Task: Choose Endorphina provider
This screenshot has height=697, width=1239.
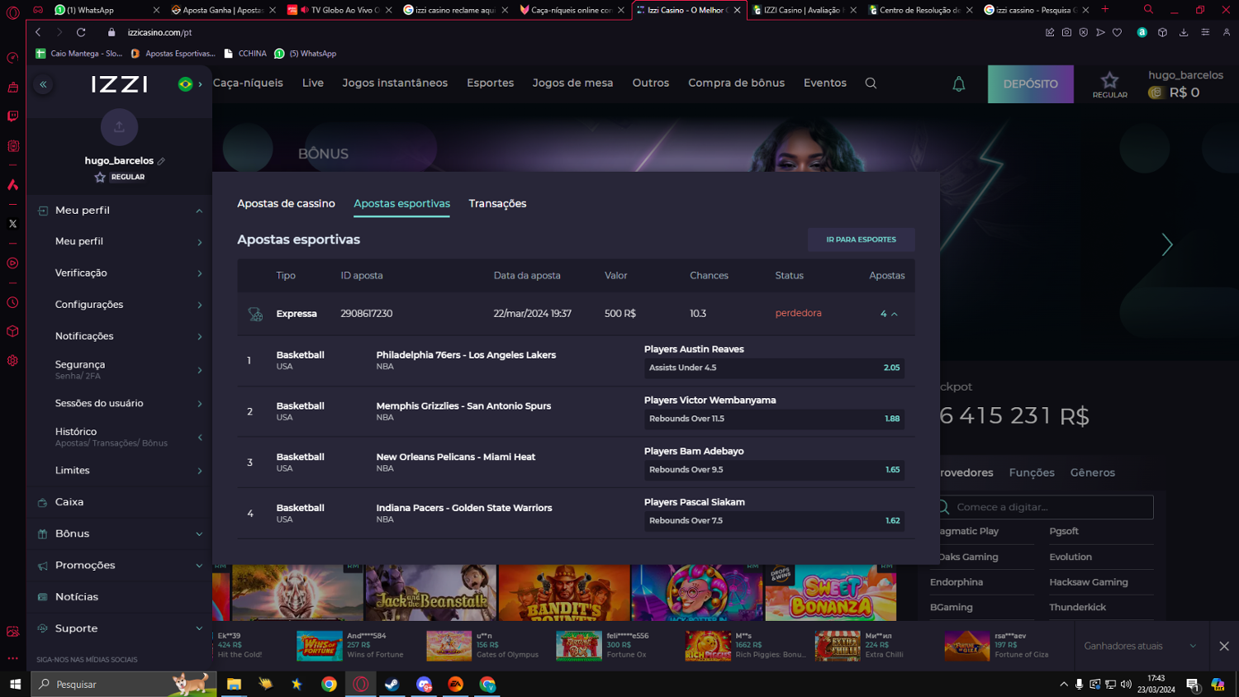Action: pyautogui.click(x=957, y=582)
